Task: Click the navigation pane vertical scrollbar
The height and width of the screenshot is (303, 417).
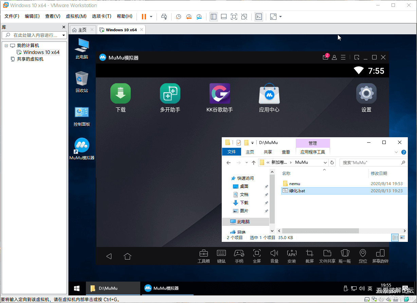Action: [272, 199]
